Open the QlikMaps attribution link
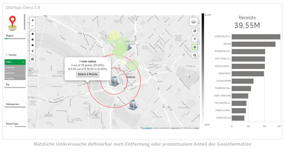Viewport: 285px width, 158px height. point(148,128)
